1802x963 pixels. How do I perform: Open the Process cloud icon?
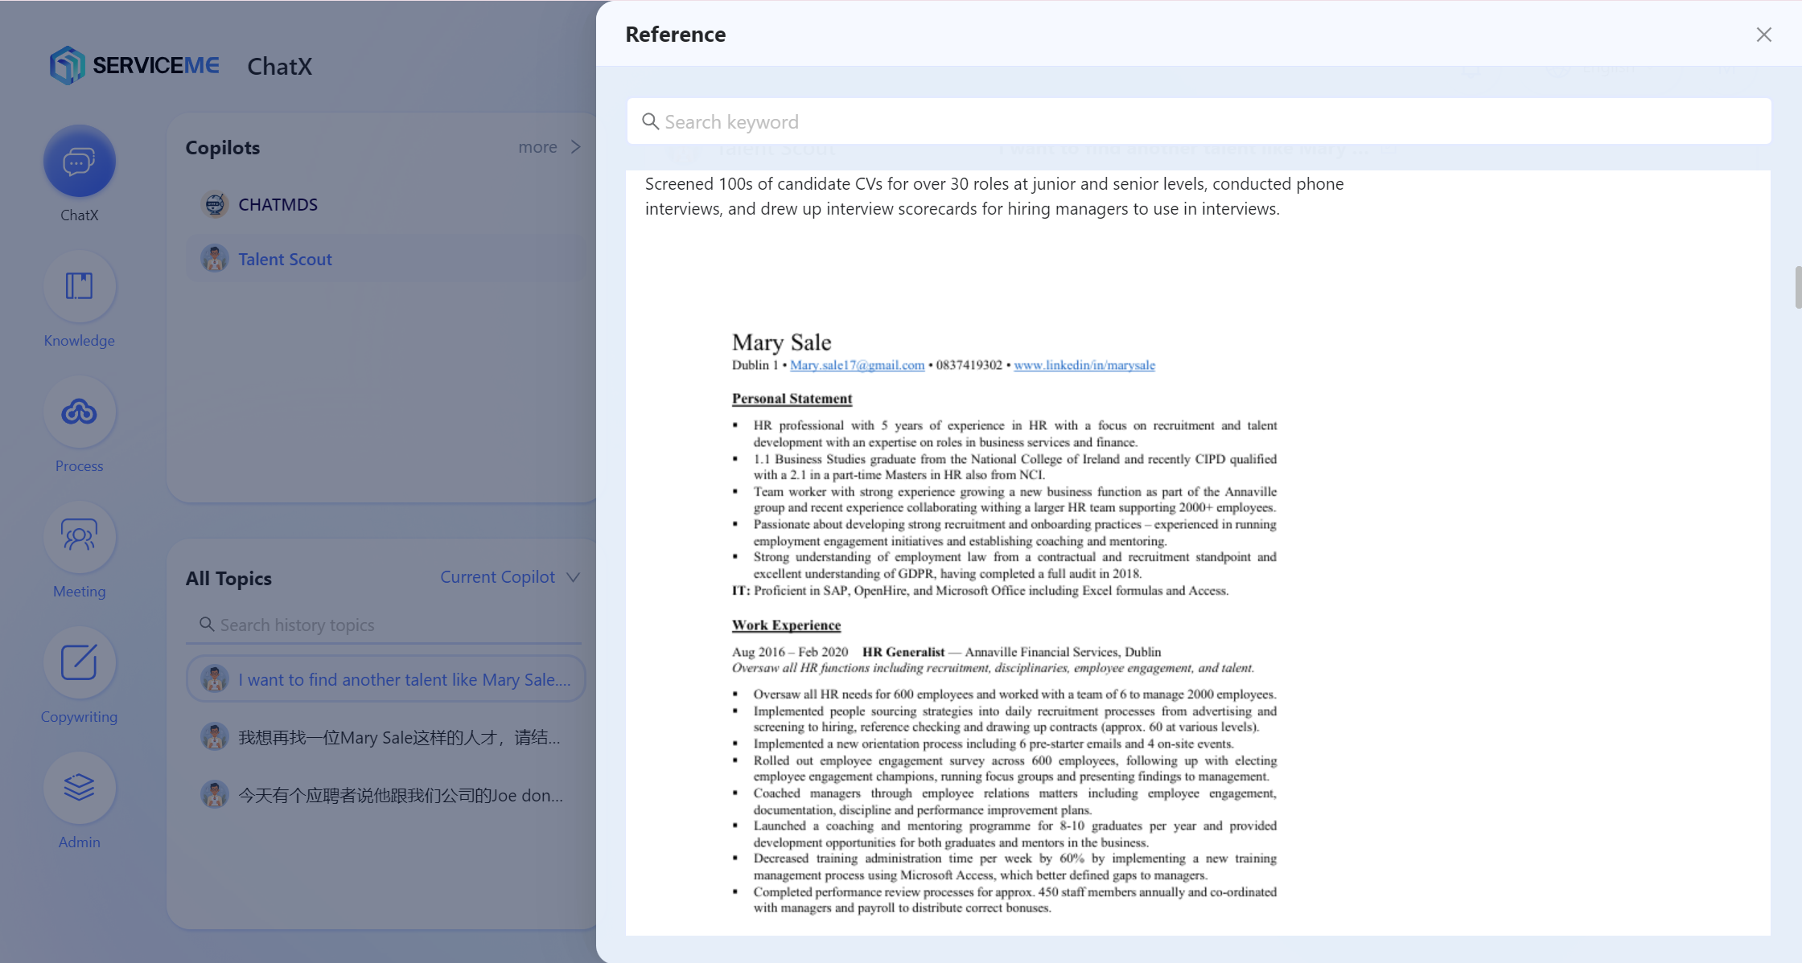pos(79,412)
